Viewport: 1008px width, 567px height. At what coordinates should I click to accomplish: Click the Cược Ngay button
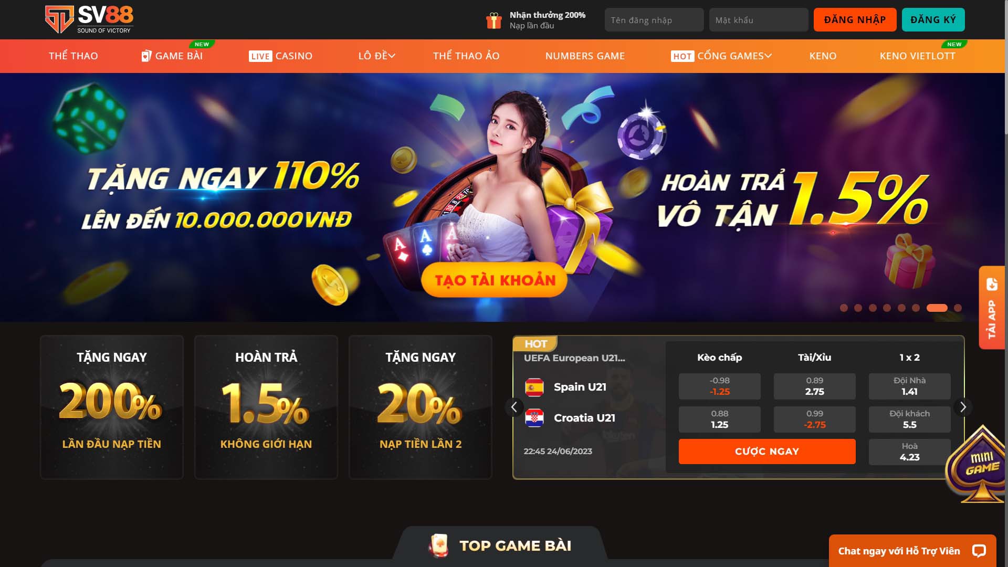pyautogui.click(x=767, y=451)
